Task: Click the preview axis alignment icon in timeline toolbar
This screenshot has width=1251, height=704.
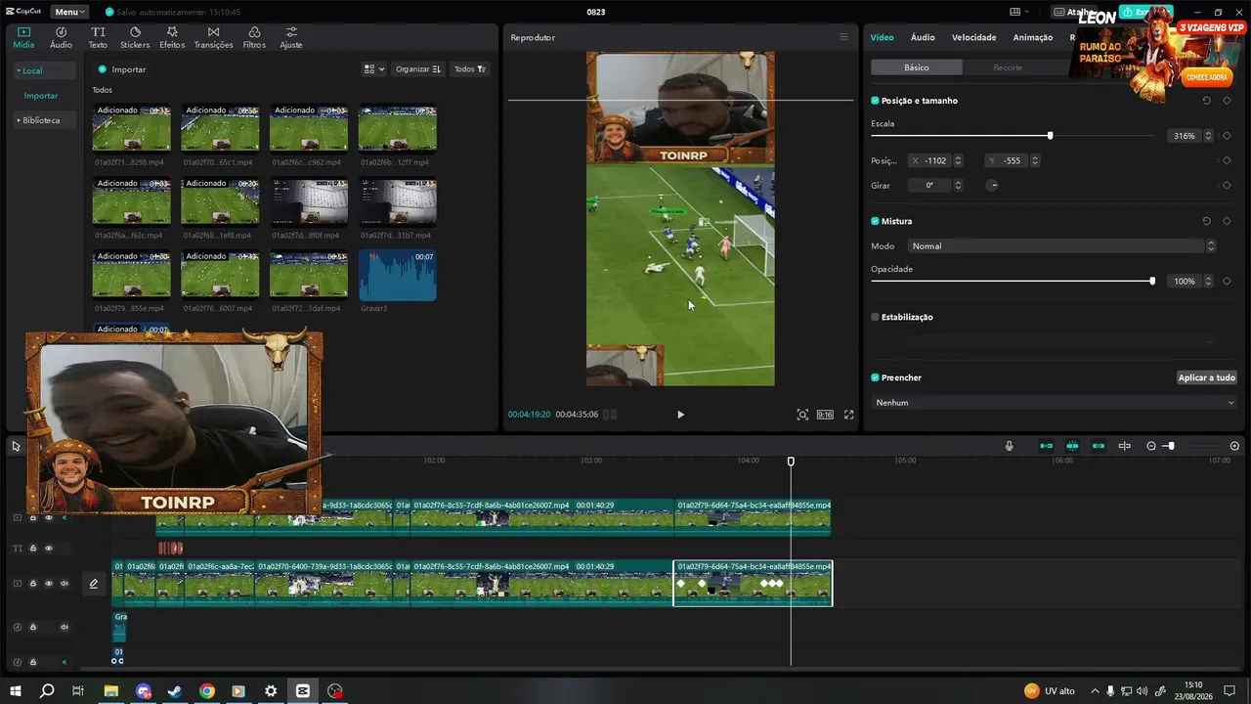Action: pos(1124,446)
